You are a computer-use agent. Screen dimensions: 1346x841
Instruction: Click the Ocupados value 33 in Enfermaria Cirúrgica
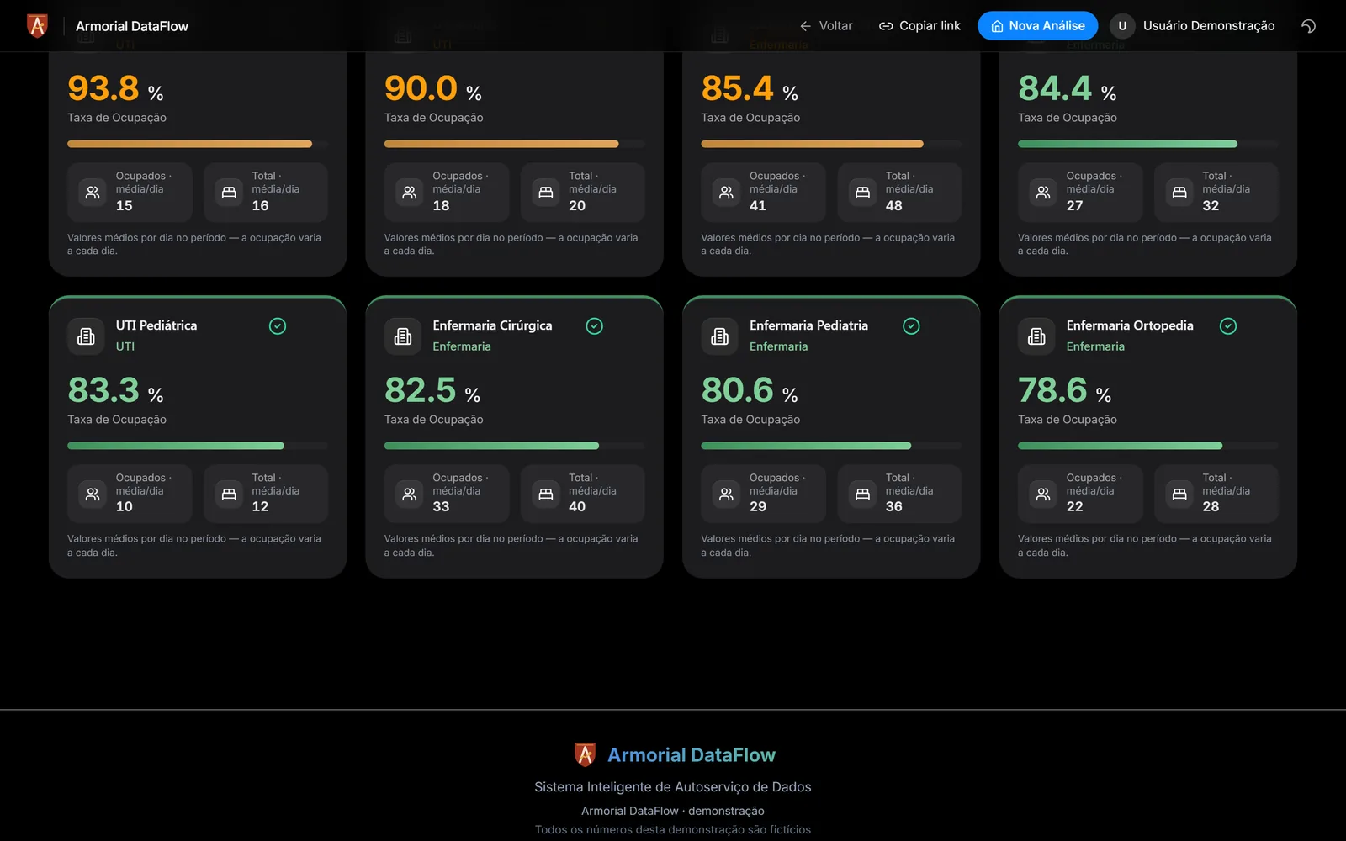(441, 506)
